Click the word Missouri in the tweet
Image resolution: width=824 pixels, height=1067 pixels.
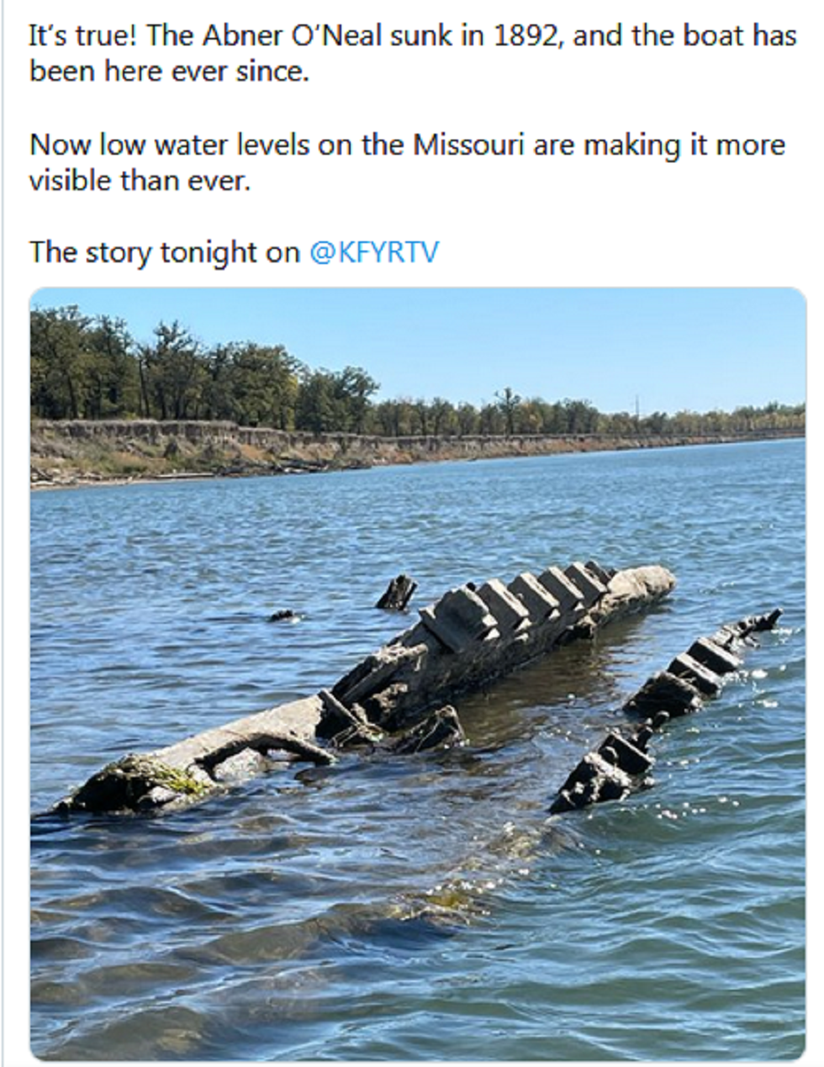(468, 145)
